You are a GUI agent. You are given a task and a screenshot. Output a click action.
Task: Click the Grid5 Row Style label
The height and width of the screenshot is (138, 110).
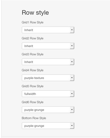click(x=32, y=86)
